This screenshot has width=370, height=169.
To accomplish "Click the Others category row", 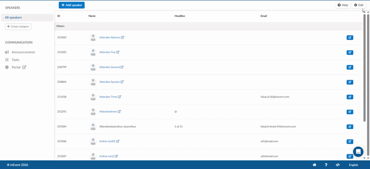I will (209, 26).
